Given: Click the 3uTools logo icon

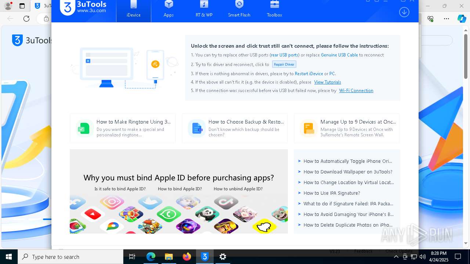Looking at the screenshot, I should point(67,7).
